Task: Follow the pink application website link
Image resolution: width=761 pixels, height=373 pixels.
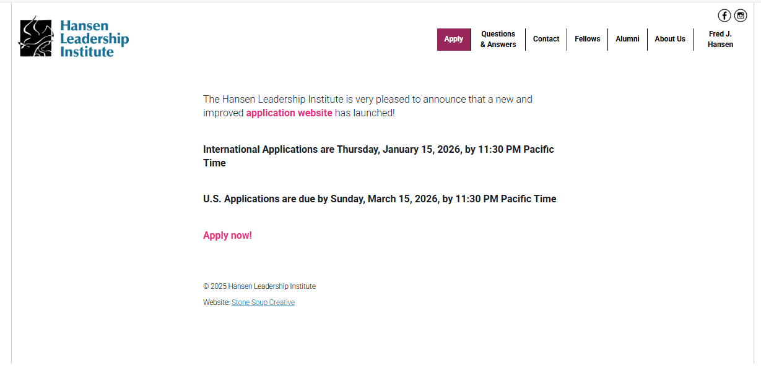Action: (x=289, y=113)
